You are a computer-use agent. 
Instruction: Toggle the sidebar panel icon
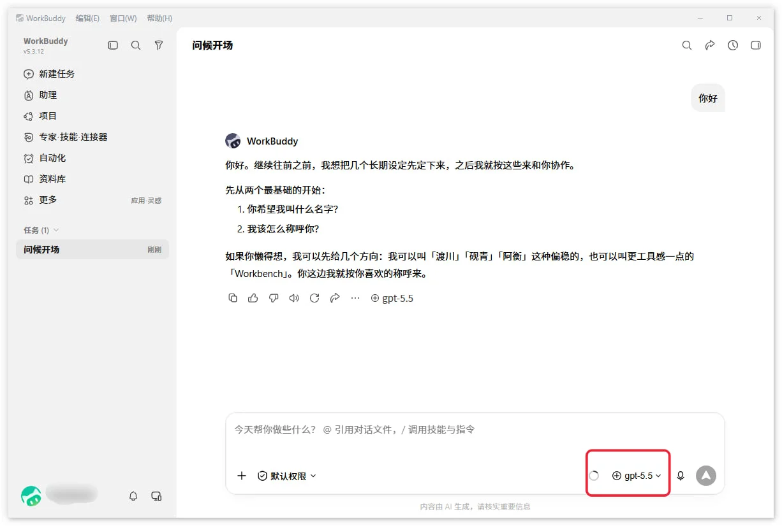pyautogui.click(x=113, y=45)
